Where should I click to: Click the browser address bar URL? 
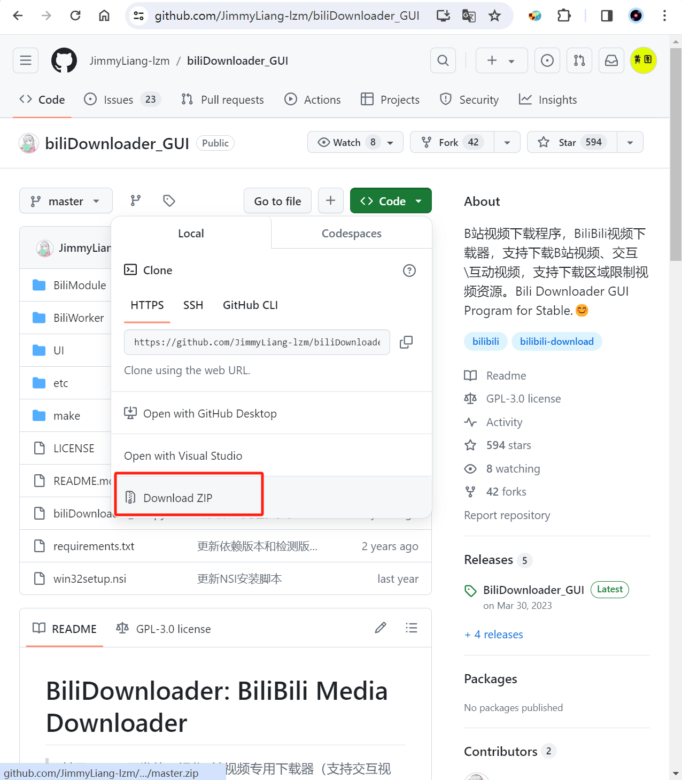click(287, 16)
